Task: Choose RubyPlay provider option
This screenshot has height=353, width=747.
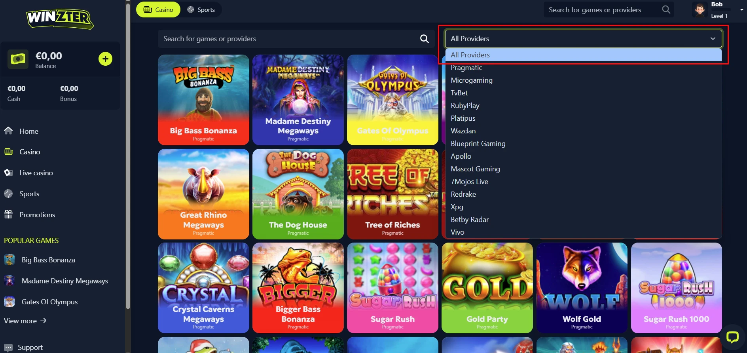Action: point(584,106)
